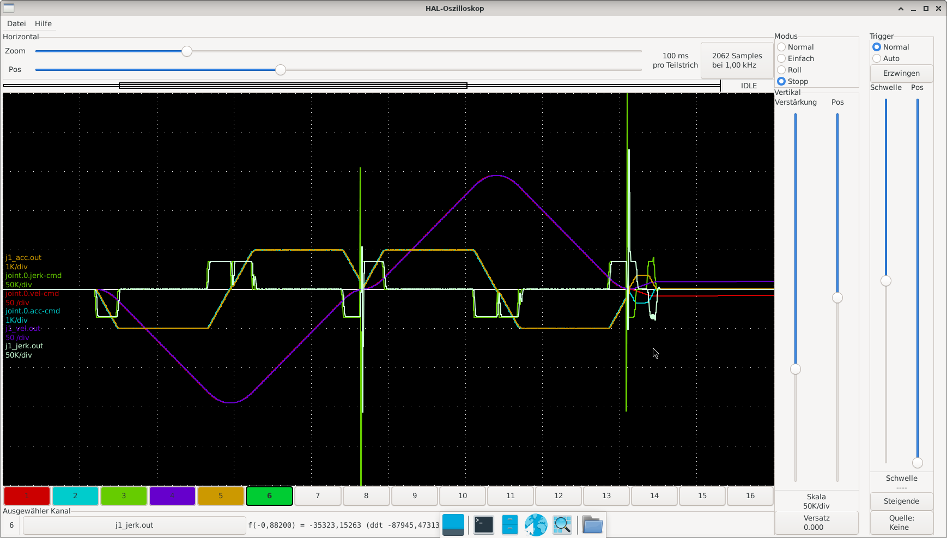This screenshot has width=947, height=538.
Task: Open the terminal emulator from the dock
Action: 483,525
